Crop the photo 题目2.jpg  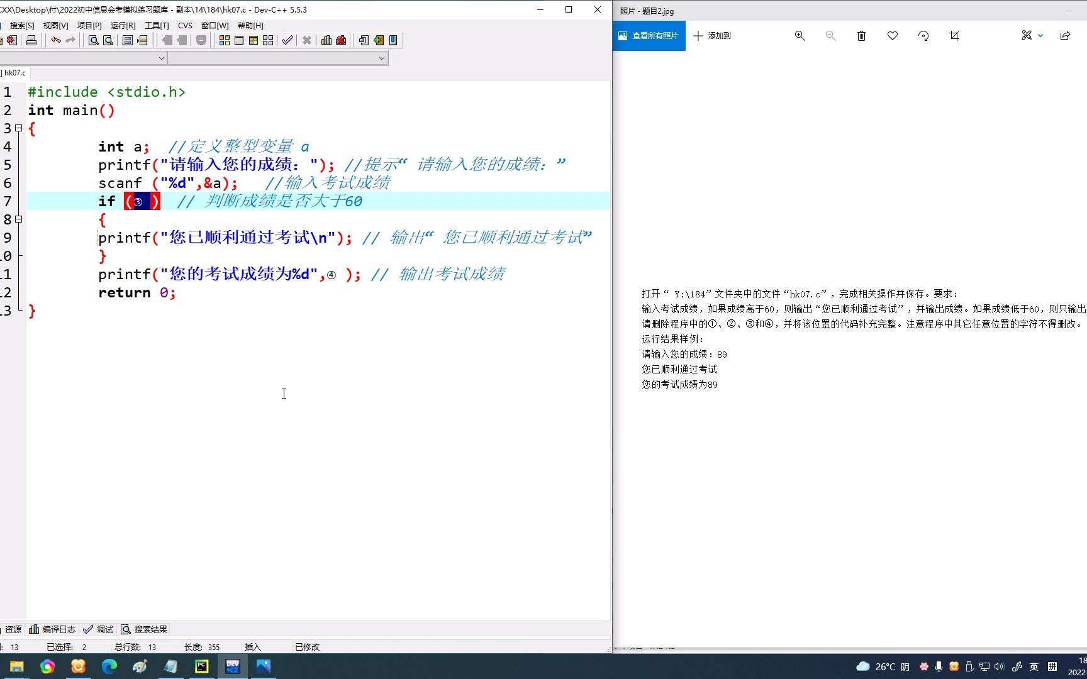point(954,36)
